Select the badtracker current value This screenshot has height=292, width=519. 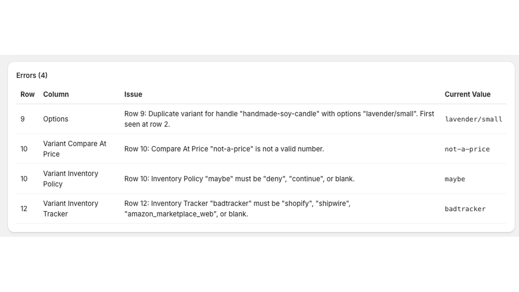(x=465, y=209)
